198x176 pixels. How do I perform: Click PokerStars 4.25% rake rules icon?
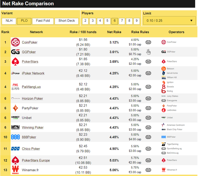(x=148, y=62)
